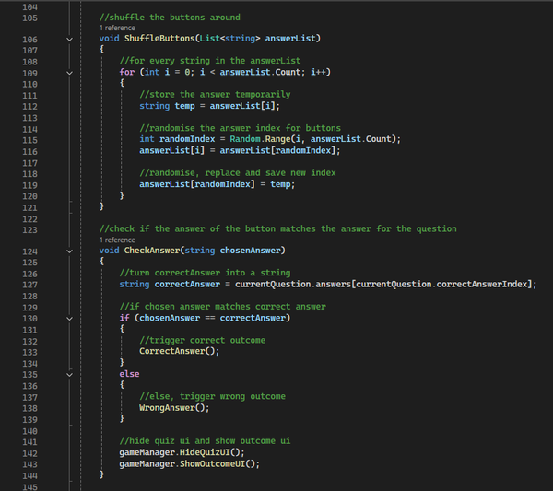Click the 'else' keyword on line 135

129,374
